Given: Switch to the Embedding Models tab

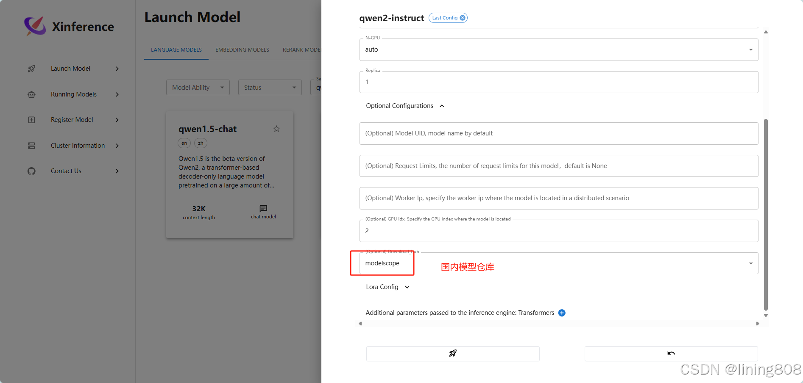Looking at the screenshot, I should click(x=242, y=50).
